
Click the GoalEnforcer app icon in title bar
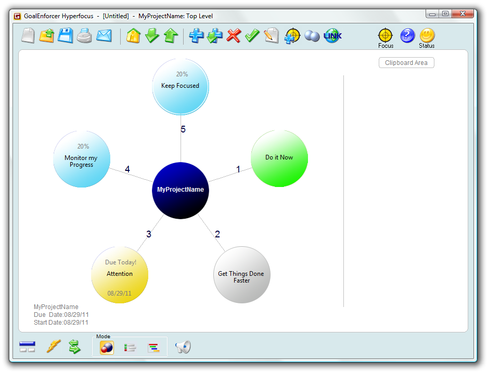pos(18,16)
